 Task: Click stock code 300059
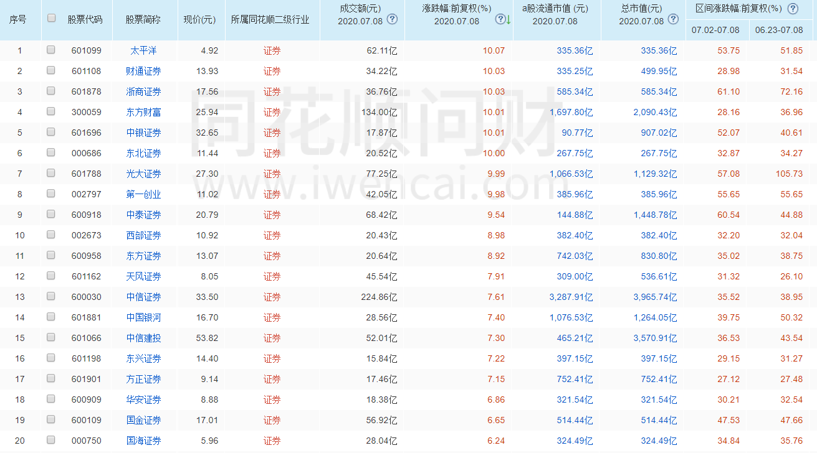[87, 112]
